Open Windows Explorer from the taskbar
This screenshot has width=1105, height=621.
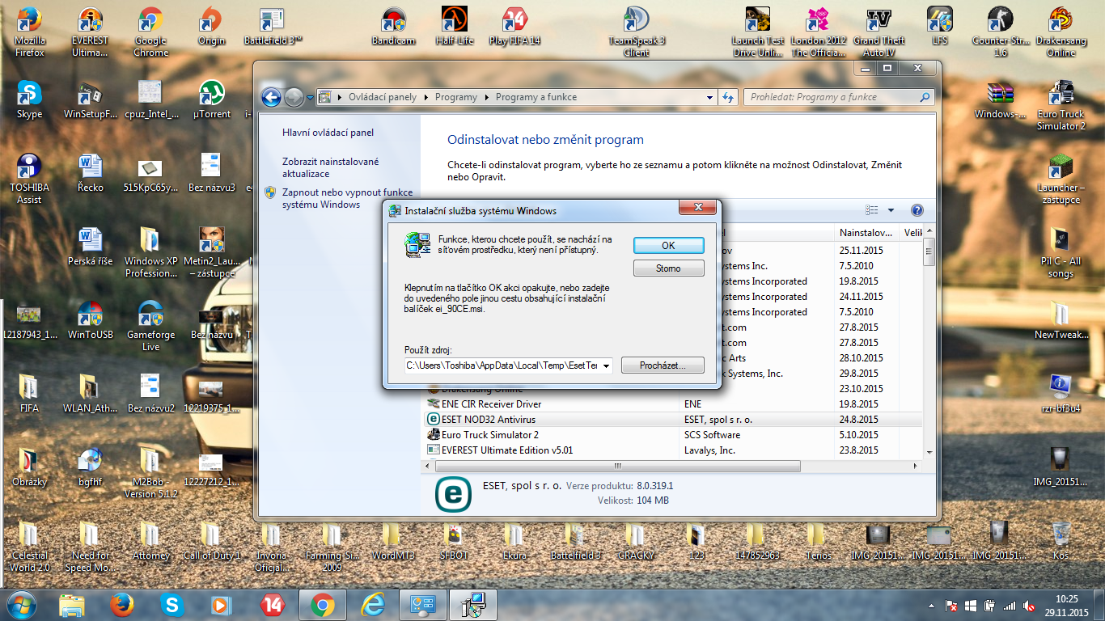pyautogui.click(x=71, y=604)
